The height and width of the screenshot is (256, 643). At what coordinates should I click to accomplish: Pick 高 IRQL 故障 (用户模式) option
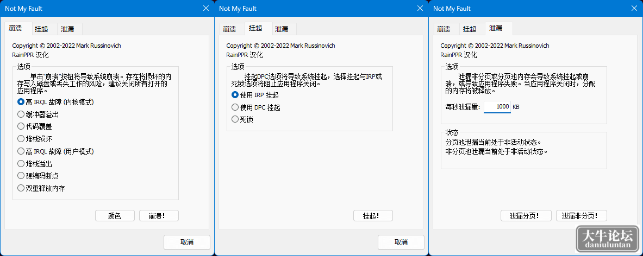tap(56, 151)
